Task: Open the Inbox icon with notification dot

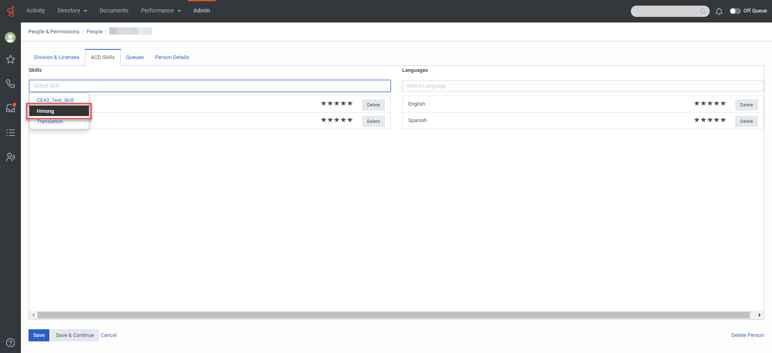Action: pos(10,108)
